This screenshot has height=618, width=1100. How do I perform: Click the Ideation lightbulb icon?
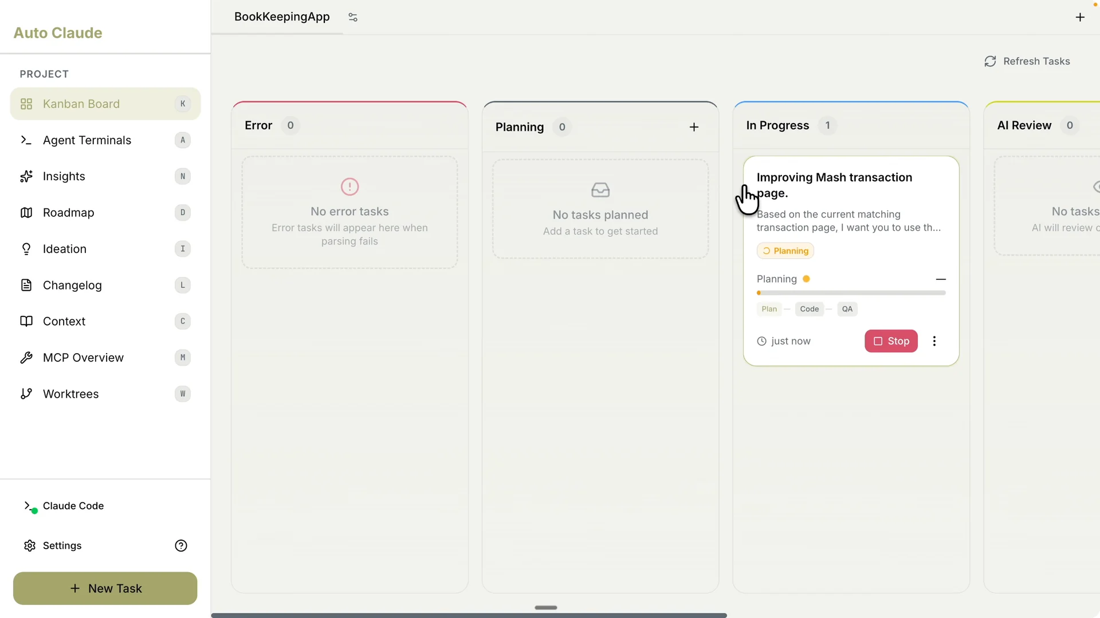(x=26, y=249)
